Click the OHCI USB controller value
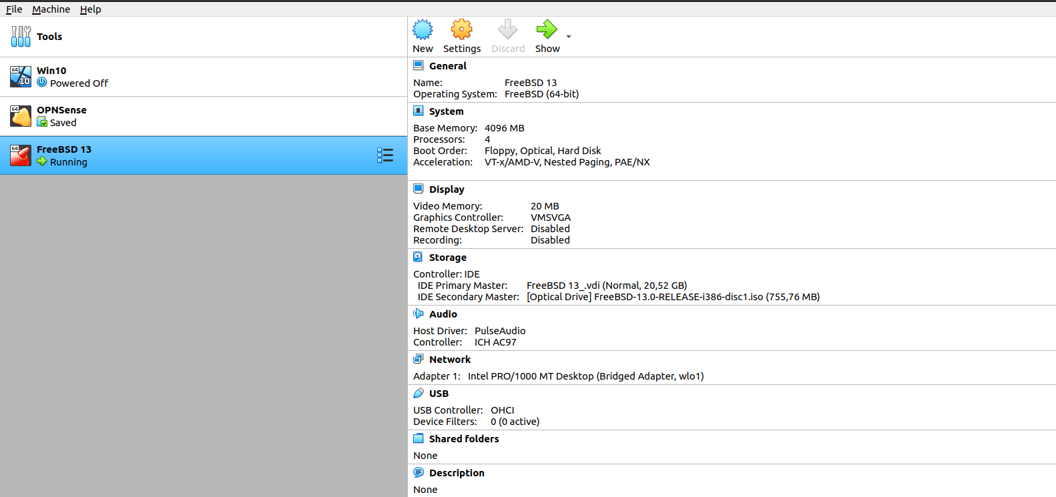 (503, 410)
